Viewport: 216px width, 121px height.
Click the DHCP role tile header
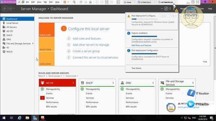coord(97,83)
